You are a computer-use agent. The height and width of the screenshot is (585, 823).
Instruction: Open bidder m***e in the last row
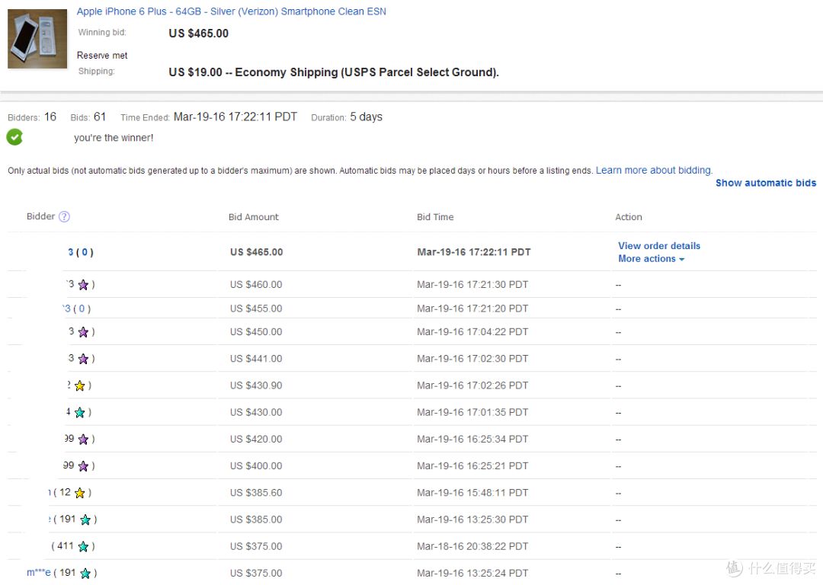(x=39, y=572)
